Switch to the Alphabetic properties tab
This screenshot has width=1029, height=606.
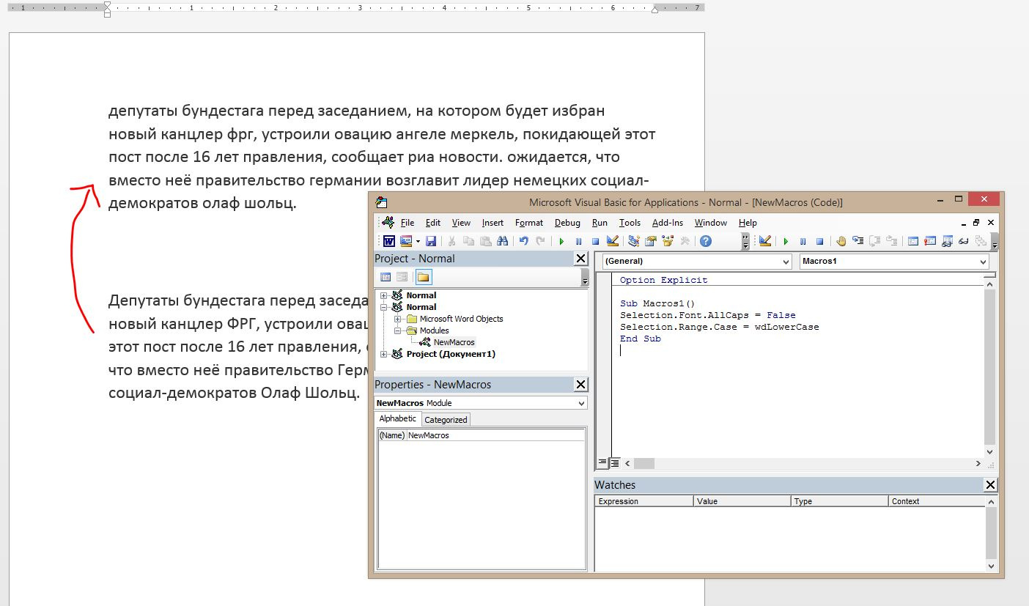(x=398, y=418)
